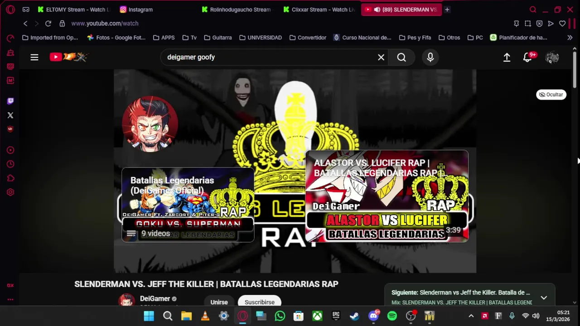Open YouTube upload/create icon
Viewport: 580px width, 326px height.
click(x=507, y=58)
